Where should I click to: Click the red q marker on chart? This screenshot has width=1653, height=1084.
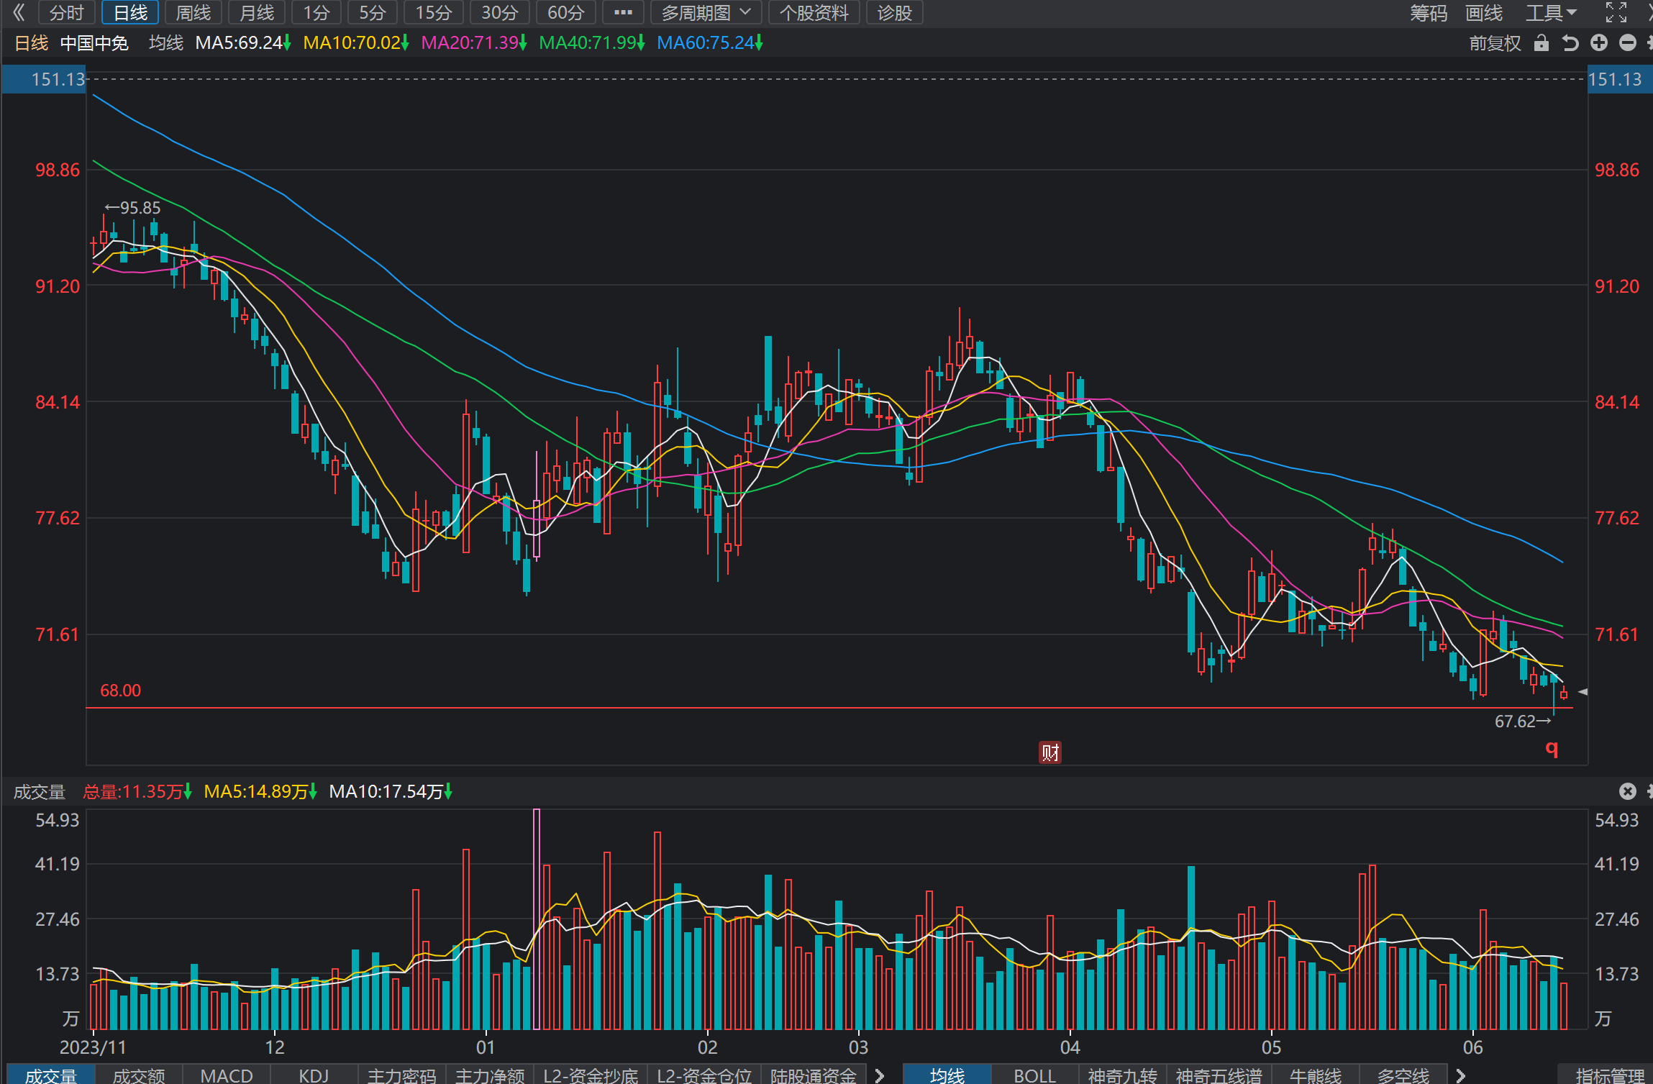(x=1552, y=749)
